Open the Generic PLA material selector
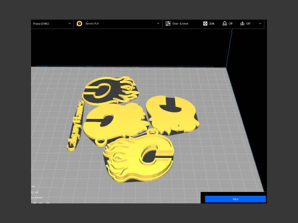Viewport: 298px width, 223px height. [x=118, y=24]
